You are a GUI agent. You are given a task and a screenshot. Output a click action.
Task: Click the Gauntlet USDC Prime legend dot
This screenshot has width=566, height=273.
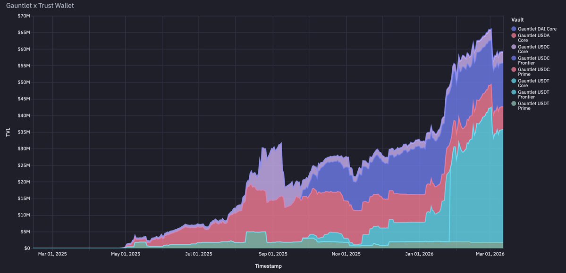click(x=514, y=69)
